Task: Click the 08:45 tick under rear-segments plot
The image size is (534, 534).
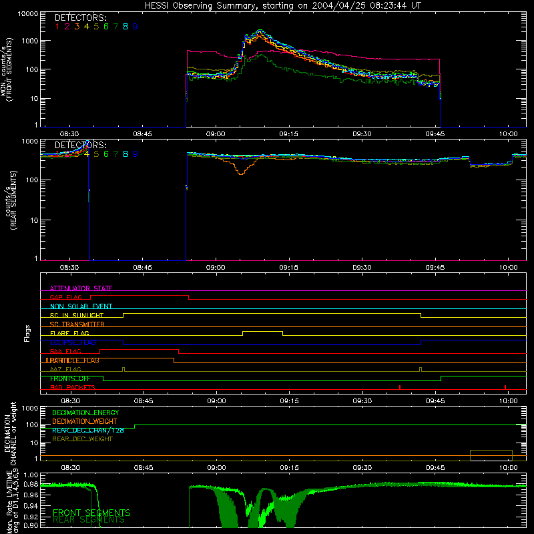Action: click(x=142, y=268)
